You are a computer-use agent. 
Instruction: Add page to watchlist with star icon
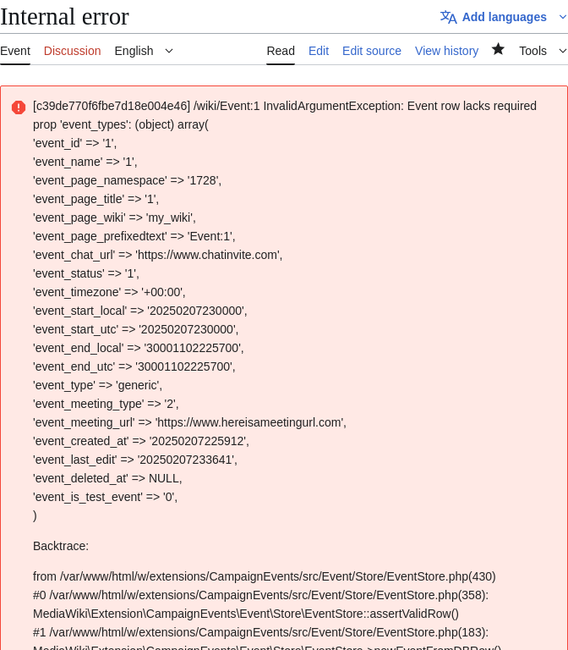coord(498,49)
